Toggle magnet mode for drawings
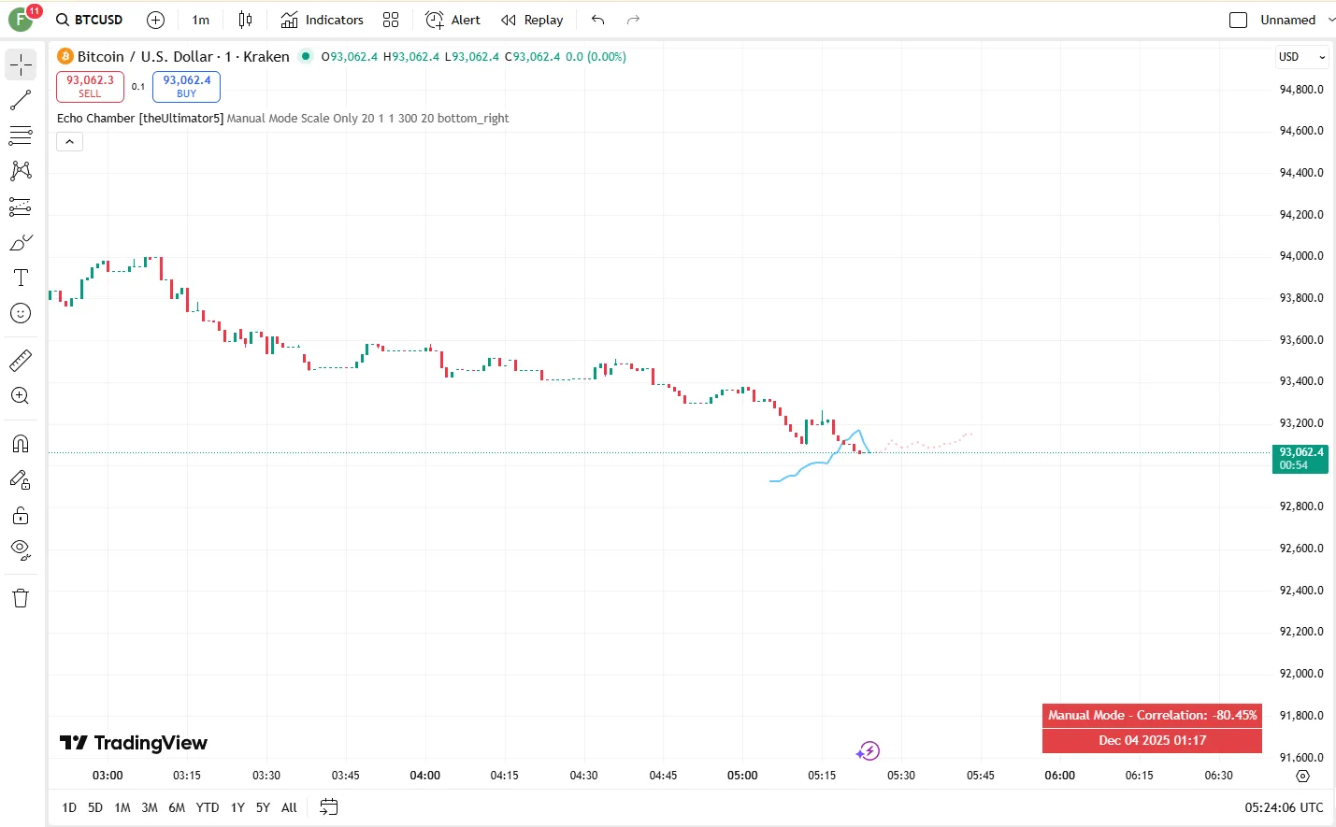 coord(21,444)
